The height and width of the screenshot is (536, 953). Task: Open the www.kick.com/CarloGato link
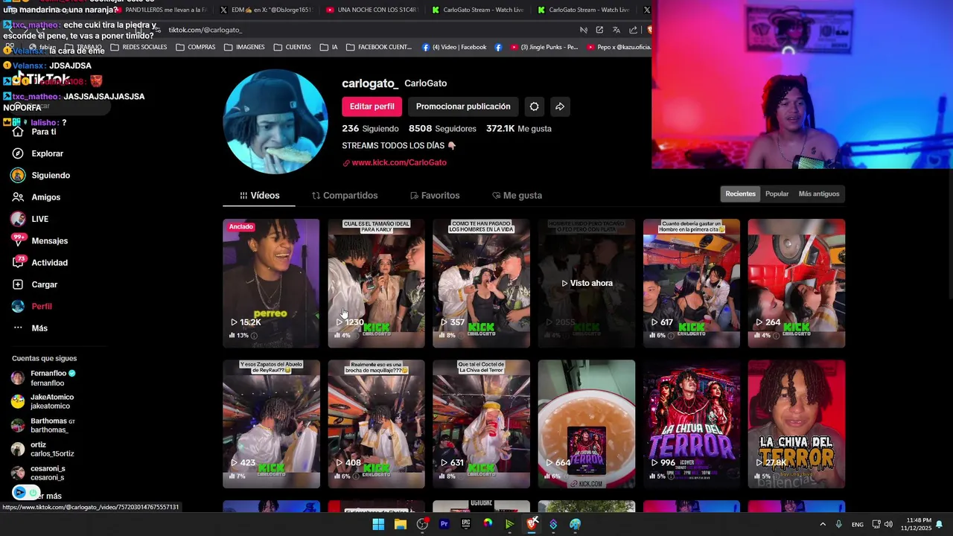tap(399, 162)
